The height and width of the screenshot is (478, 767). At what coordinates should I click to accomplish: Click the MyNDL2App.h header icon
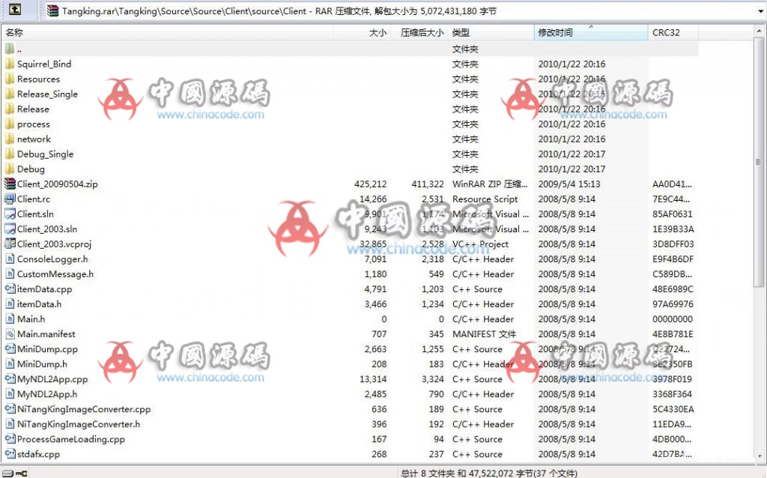click(x=9, y=394)
